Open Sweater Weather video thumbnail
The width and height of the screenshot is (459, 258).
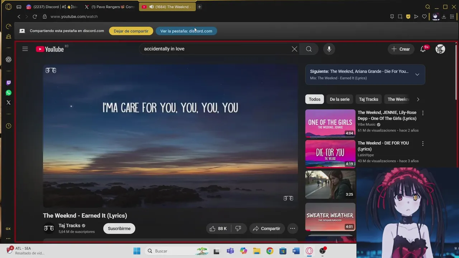[x=330, y=217]
